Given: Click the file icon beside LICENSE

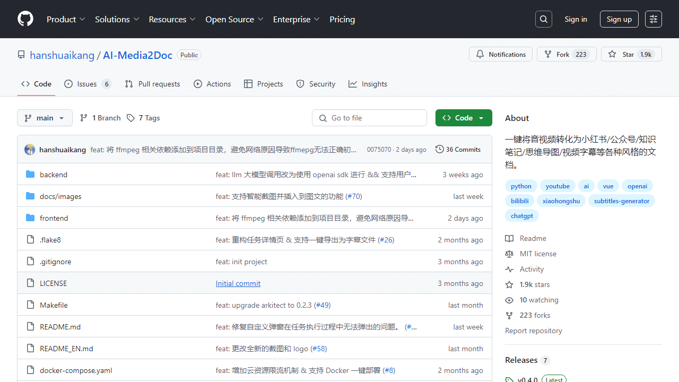Looking at the screenshot, I should tap(30, 283).
